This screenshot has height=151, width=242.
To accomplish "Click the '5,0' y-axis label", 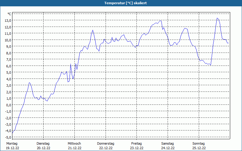I will 9,72.
